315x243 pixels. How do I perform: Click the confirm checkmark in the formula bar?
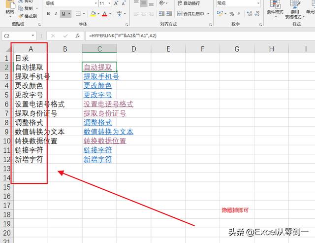point(65,36)
